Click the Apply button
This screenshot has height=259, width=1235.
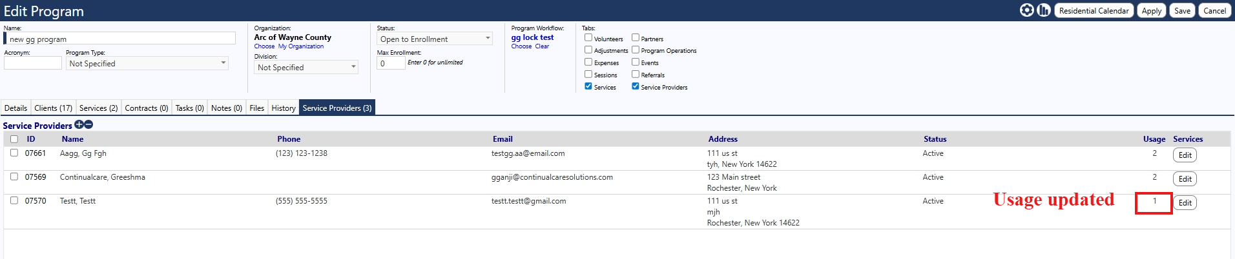1152,11
